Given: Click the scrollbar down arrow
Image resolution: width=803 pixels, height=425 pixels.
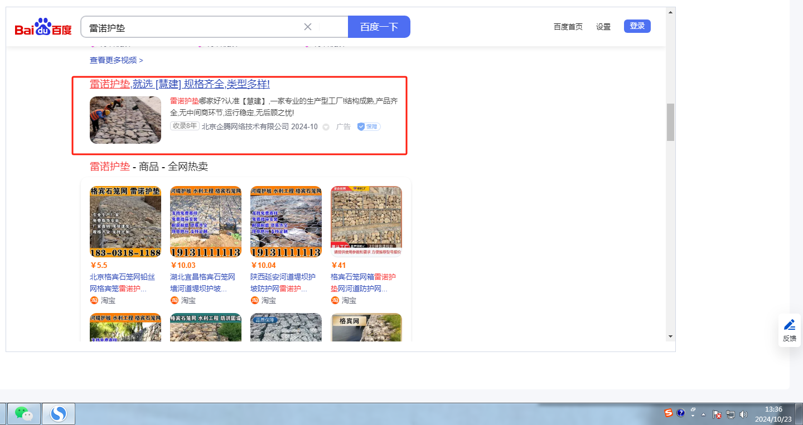Looking at the screenshot, I should coord(670,336).
